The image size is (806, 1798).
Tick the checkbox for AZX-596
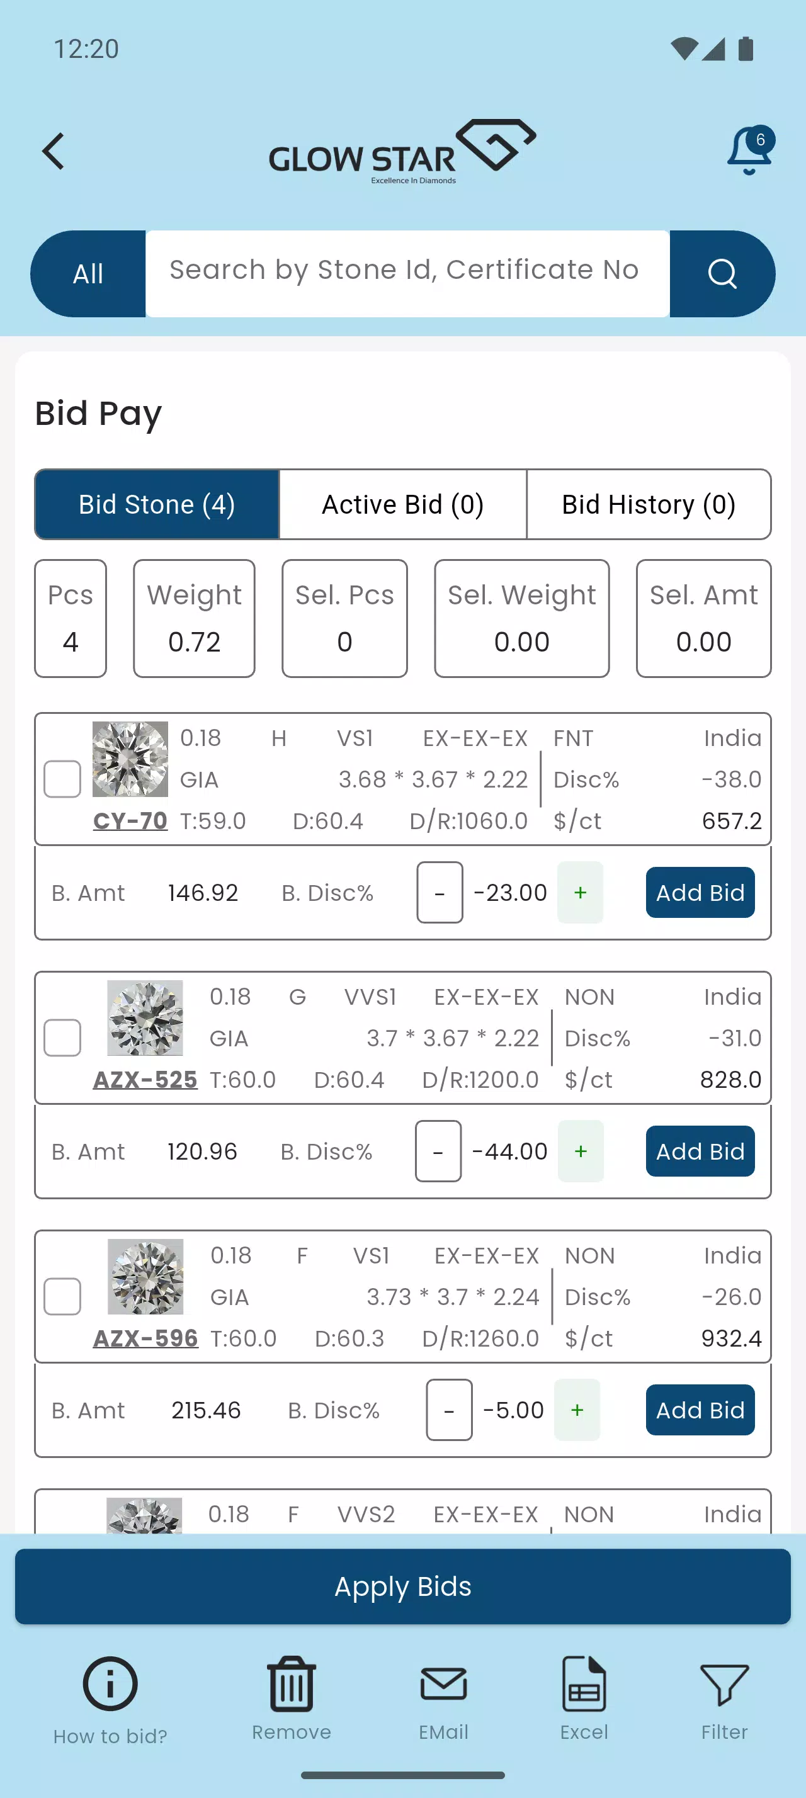62,1296
